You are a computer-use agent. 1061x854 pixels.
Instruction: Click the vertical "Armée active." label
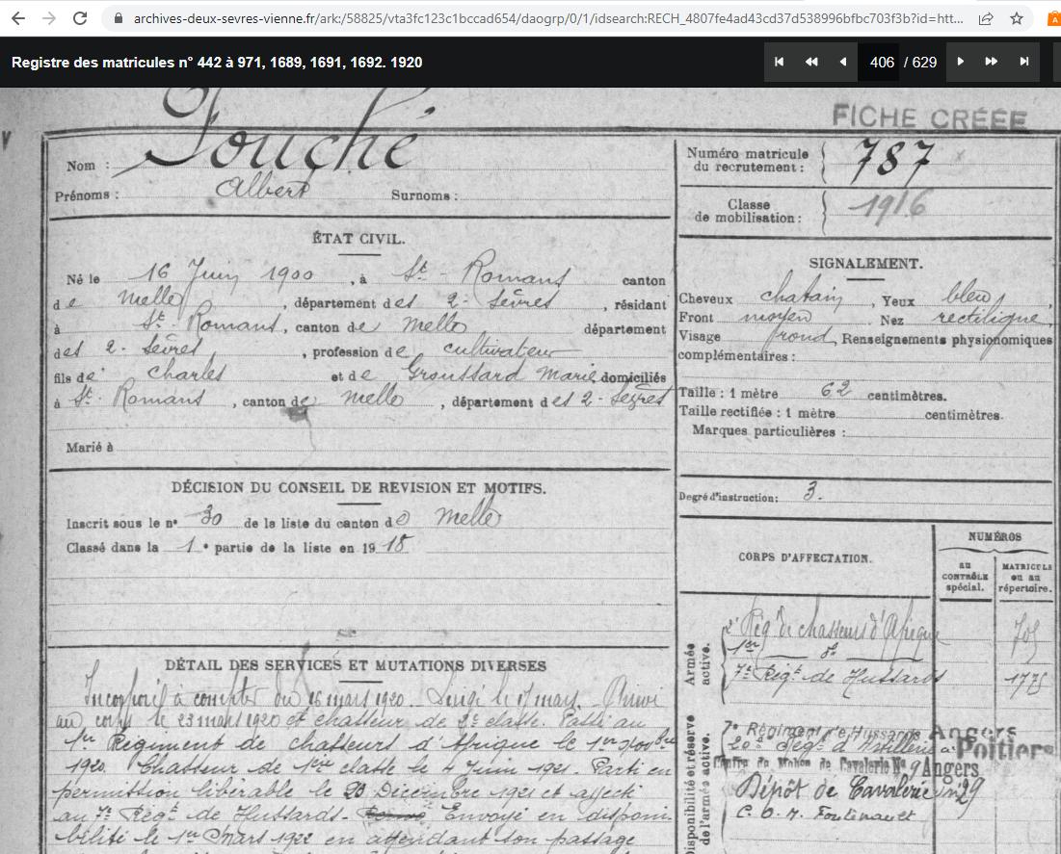[x=696, y=664]
